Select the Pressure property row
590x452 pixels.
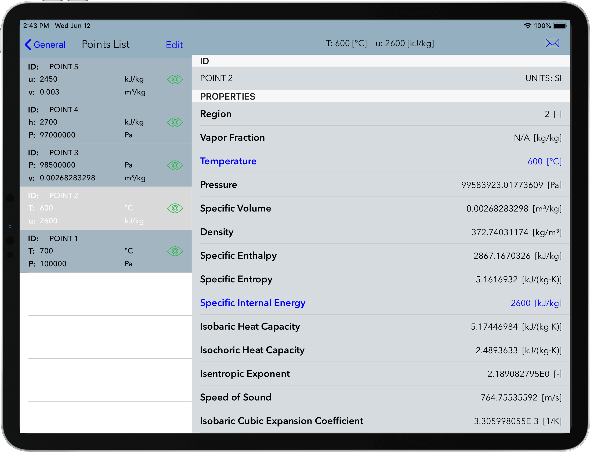click(x=380, y=185)
